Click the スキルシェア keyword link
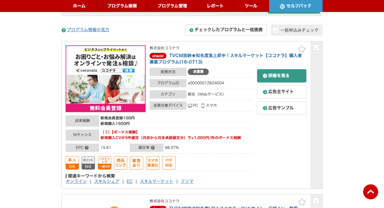 coord(107,181)
